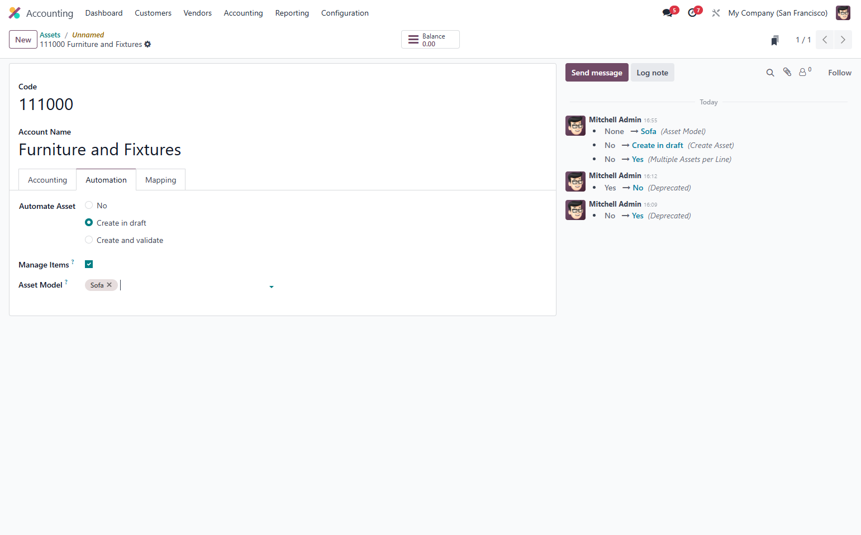The image size is (861, 535).
Task: Open the Mitchell Admin user avatar menu
Action: tap(843, 13)
